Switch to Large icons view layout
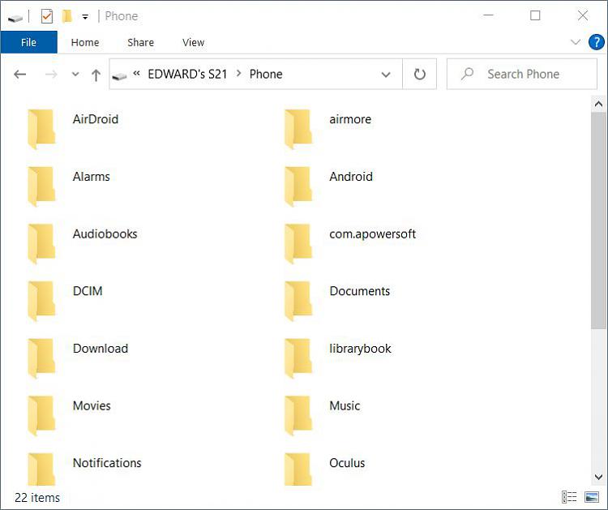This screenshot has height=510, width=608. (592, 496)
